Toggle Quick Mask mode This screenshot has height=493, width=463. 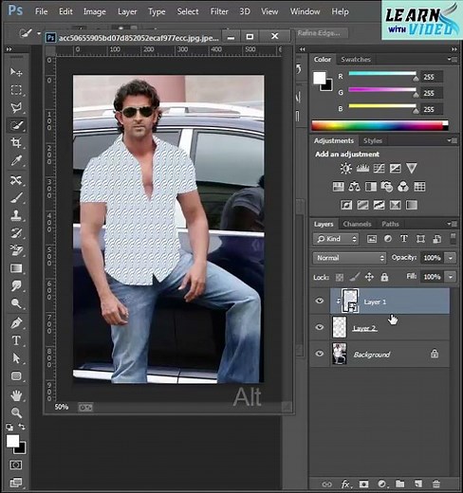point(16,465)
